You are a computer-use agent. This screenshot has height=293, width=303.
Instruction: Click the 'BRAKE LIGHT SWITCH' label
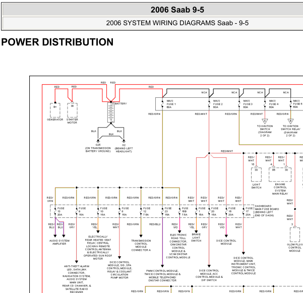click(x=196, y=238)
